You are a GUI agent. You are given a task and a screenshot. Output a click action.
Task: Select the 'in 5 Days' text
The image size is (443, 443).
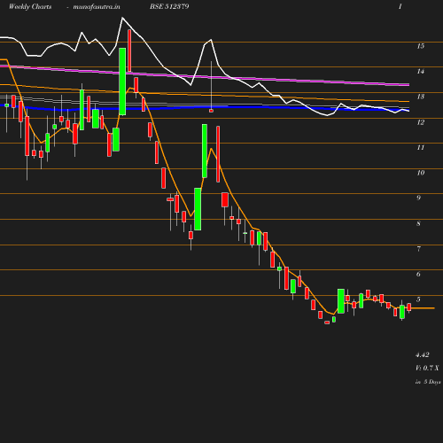(x=428, y=382)
